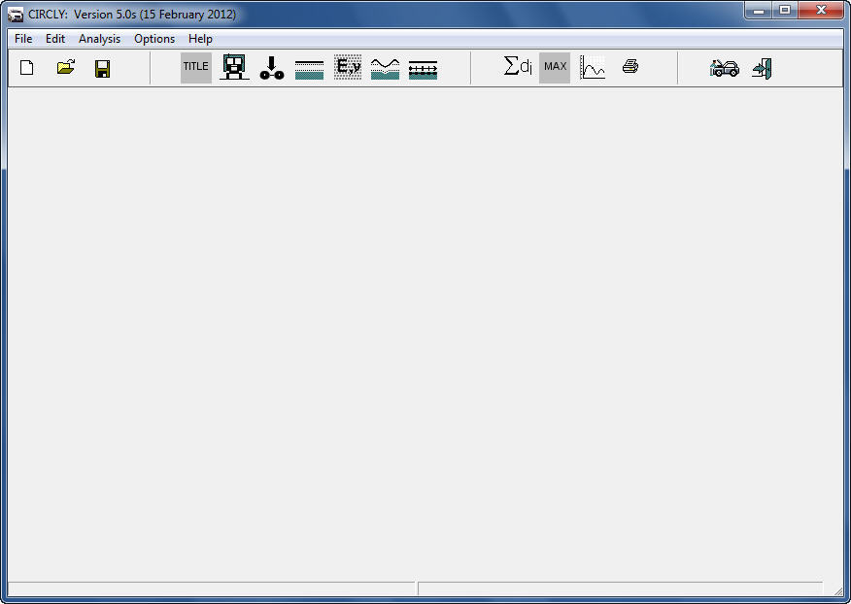Open the wheel loads icon with down arrow
Screen dimensions: 851x604
tap(272, 68)
